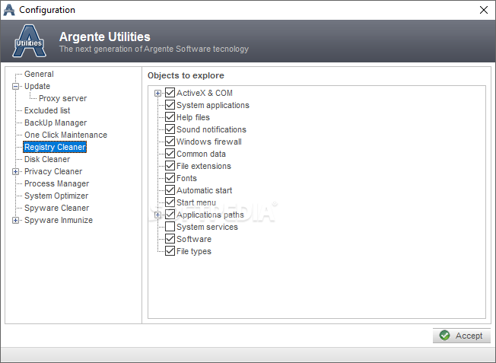
Task: Select Update in the settings tree
Action: pos(37,86)
